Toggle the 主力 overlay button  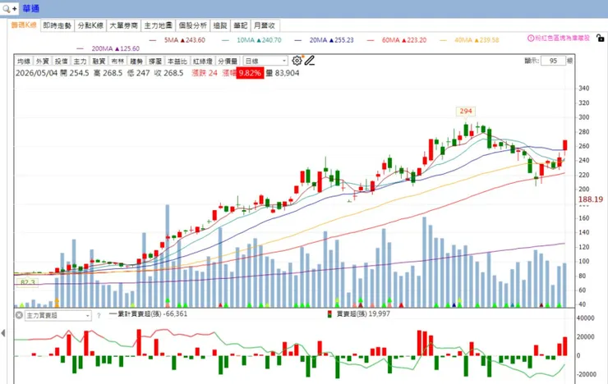coord(80,62)
